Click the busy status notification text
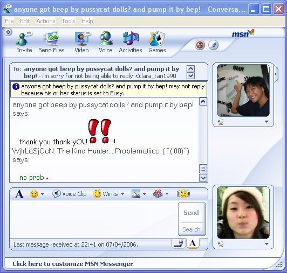Screen dimensions: 287x273 point(113,89)
